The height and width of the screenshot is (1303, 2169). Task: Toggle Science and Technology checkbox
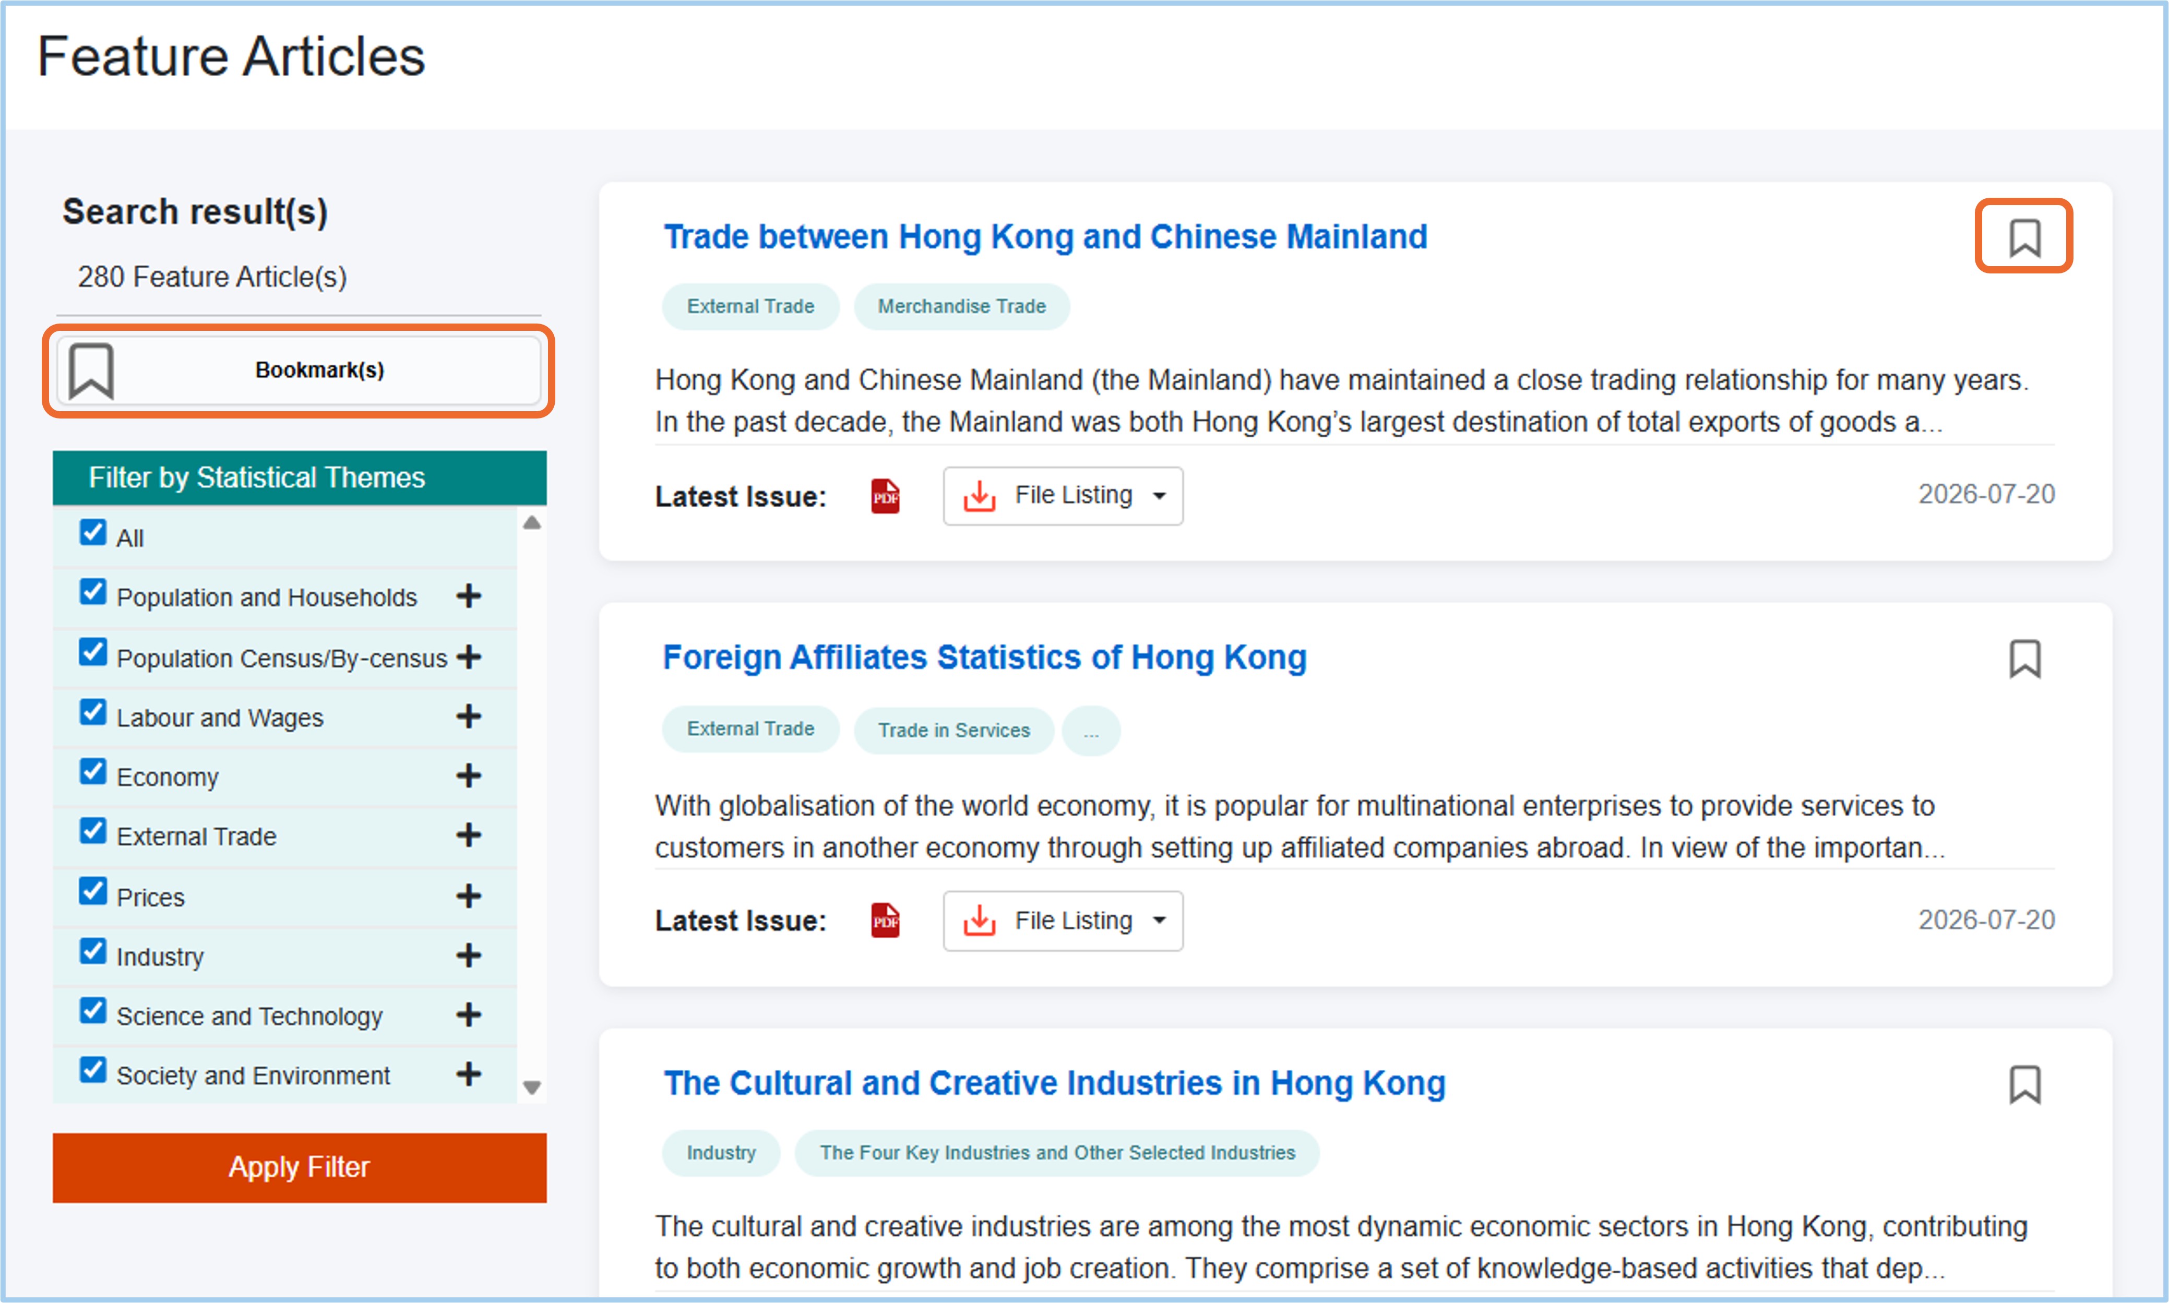pyautogui.click(x=92, y=1011)
